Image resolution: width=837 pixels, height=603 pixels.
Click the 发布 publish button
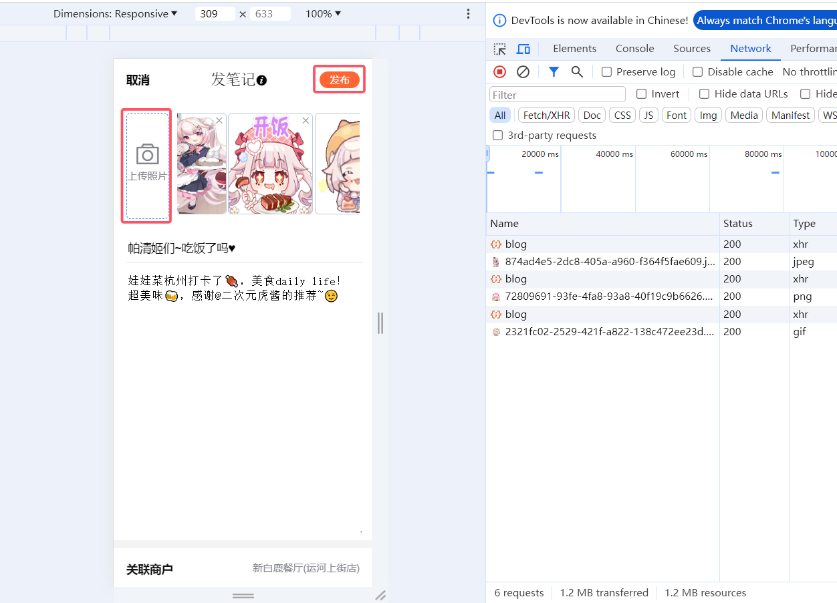tap(340, 80)
